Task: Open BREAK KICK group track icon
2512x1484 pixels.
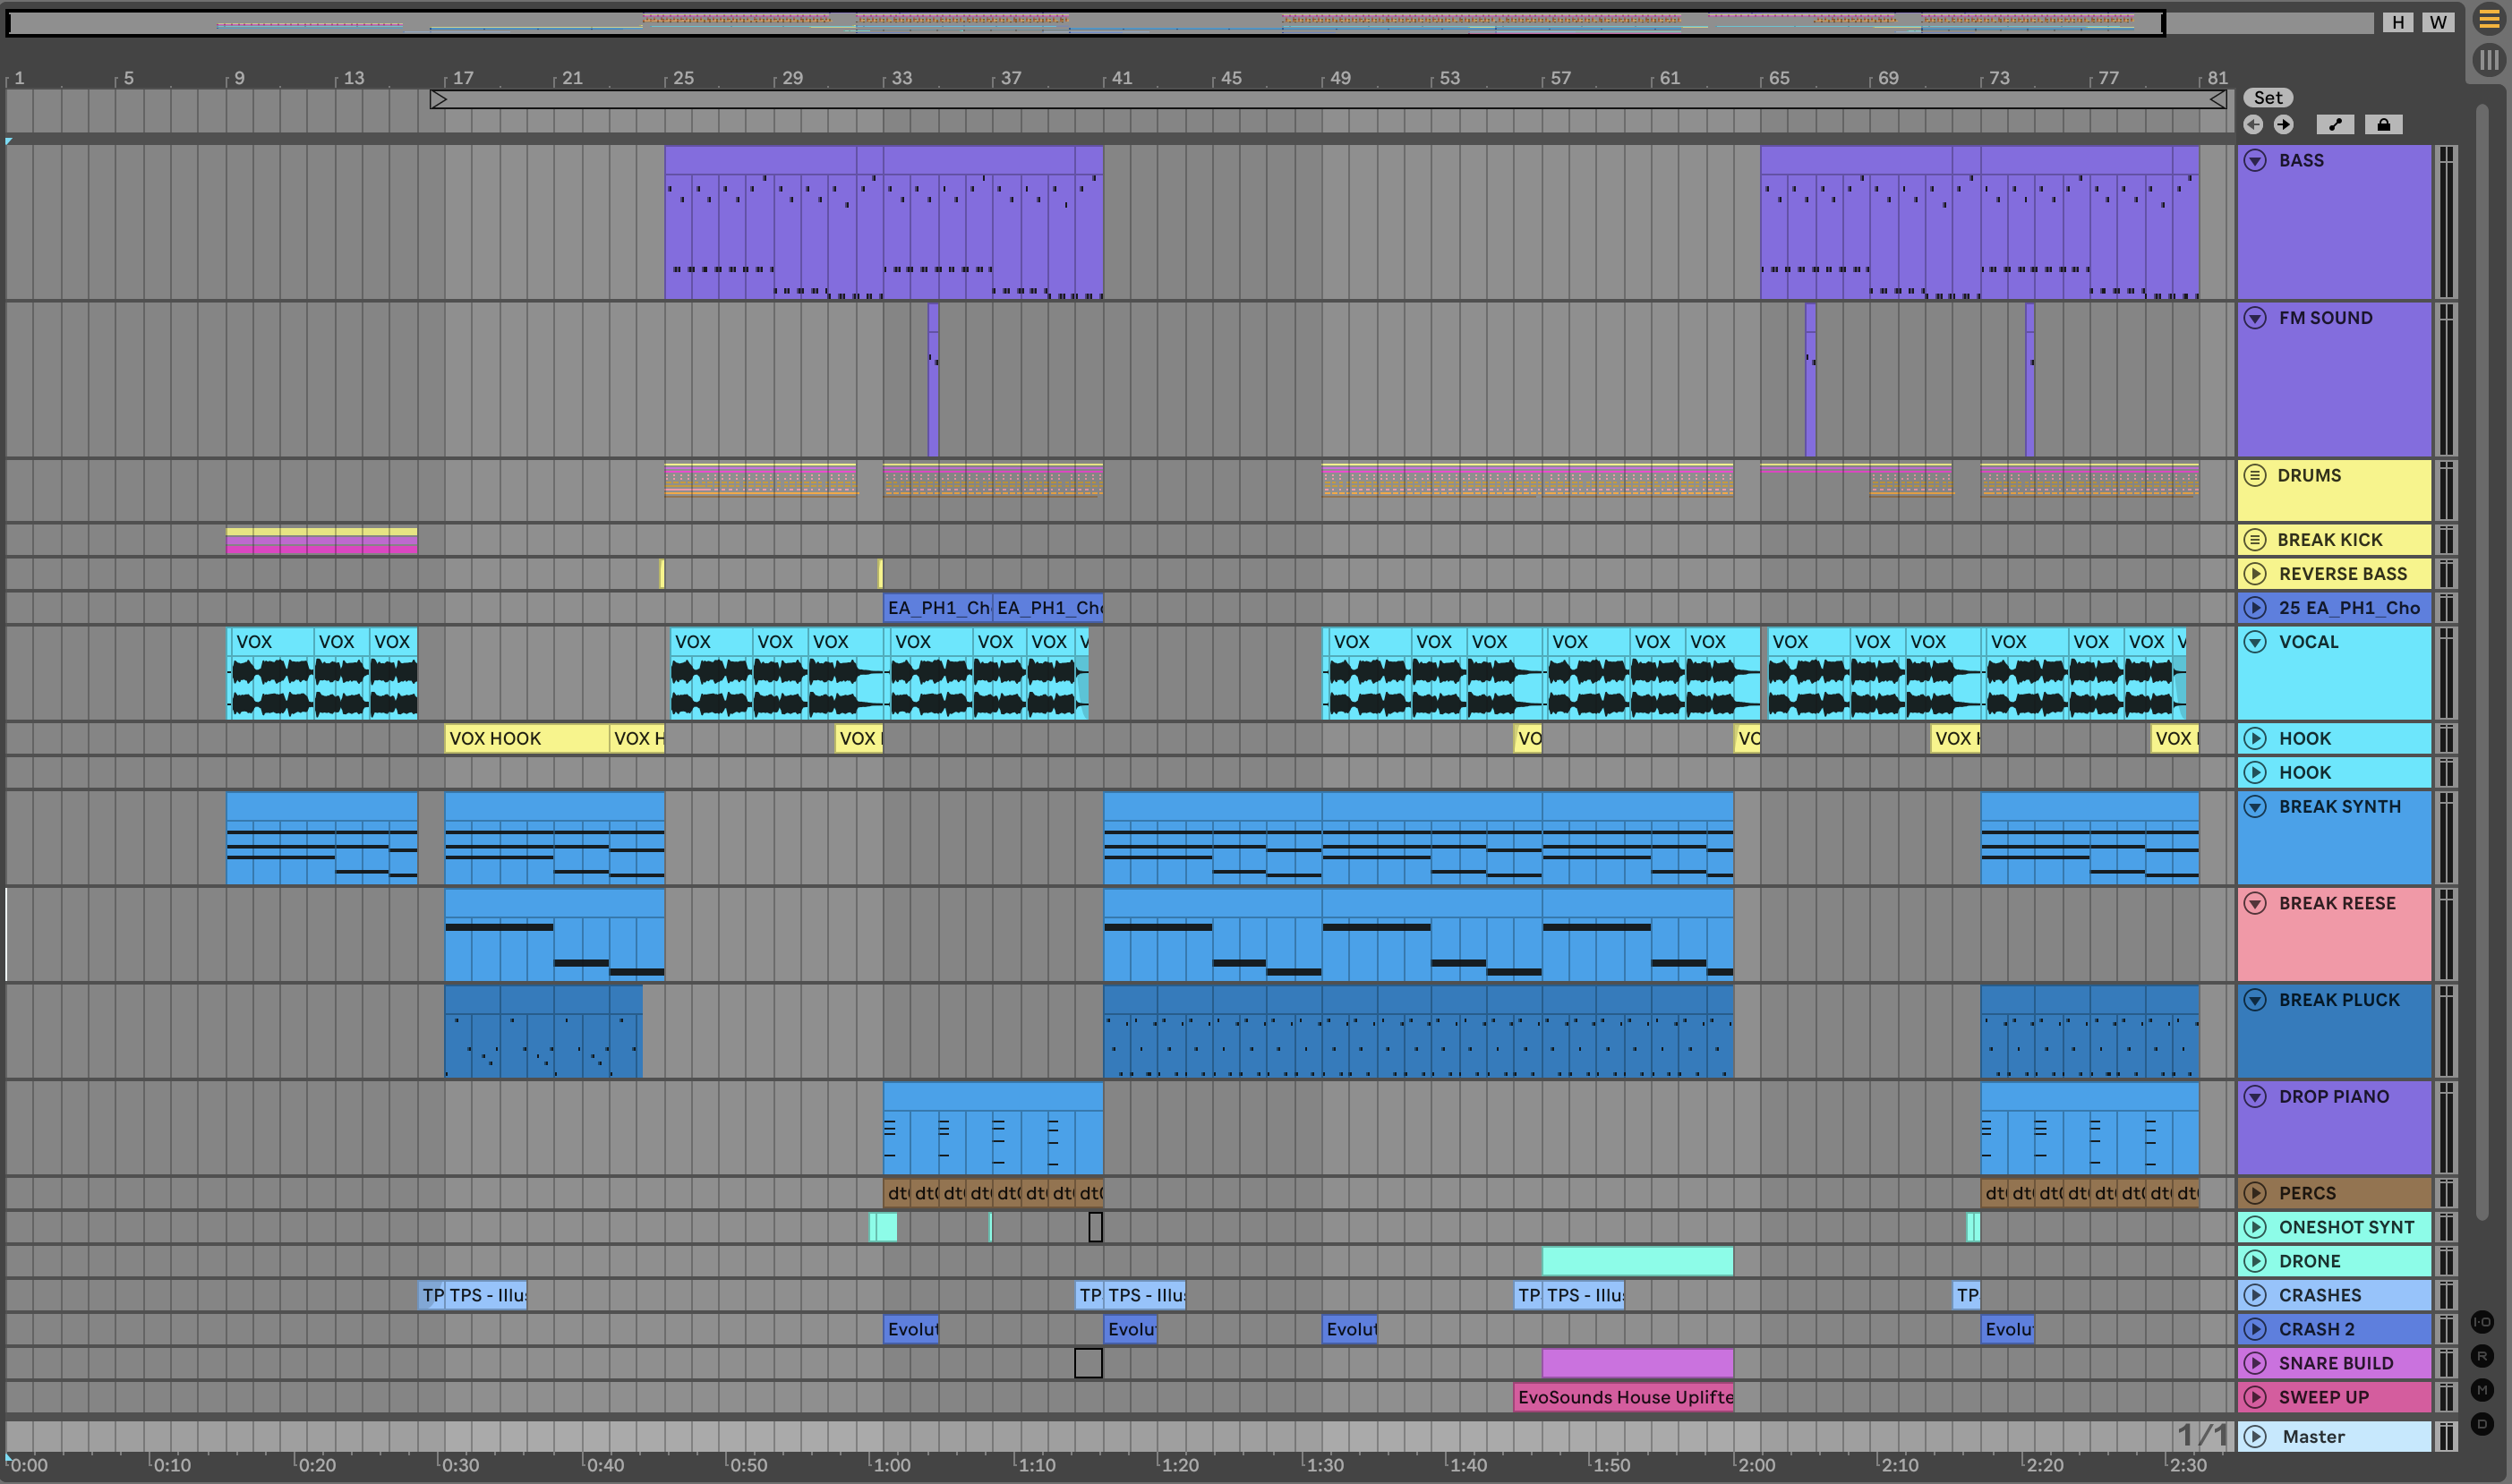Action: (2254, 540)
